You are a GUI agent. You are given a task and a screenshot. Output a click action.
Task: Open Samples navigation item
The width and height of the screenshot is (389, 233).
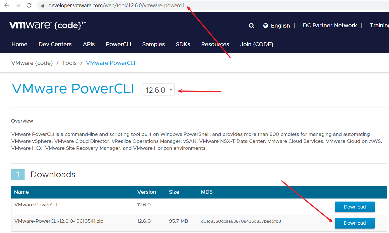[153, 44]
